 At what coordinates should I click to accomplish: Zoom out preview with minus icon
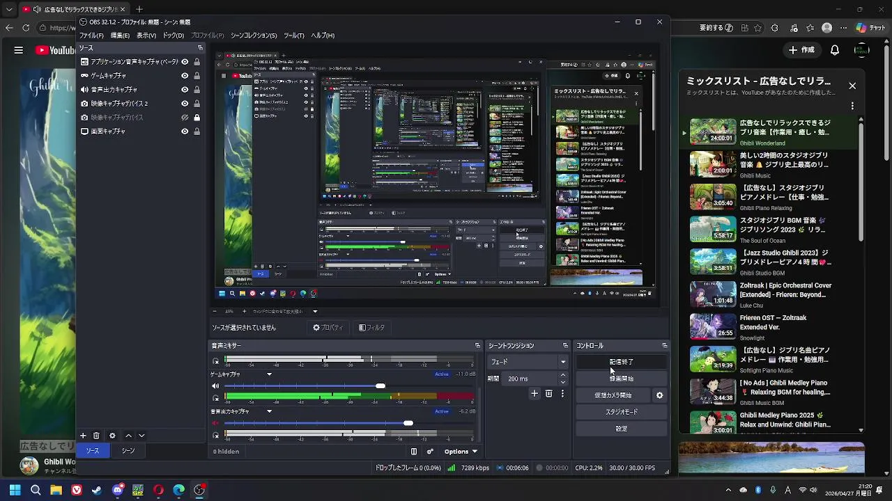point(215,312)
